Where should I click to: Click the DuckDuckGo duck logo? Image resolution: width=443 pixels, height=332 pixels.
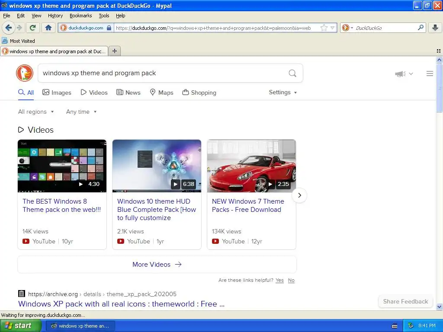pos(25,73)
